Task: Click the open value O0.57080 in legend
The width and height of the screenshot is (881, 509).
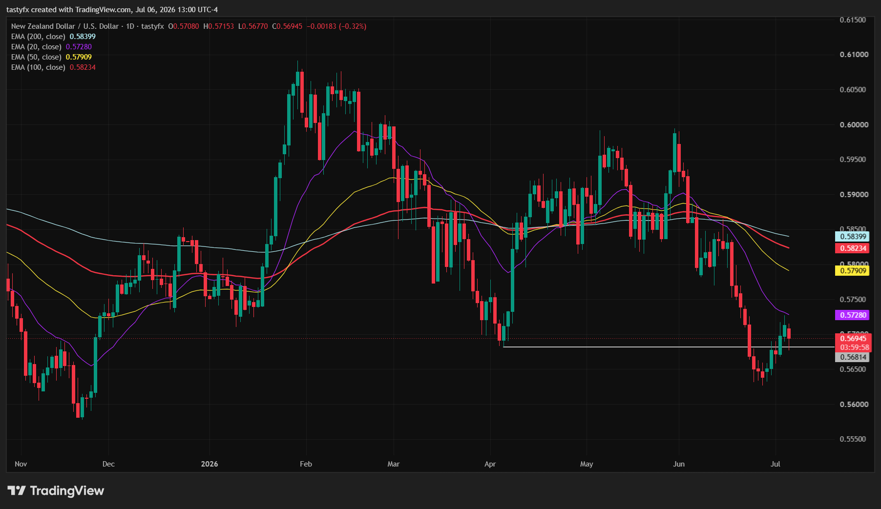Action: tap(184, 26)
